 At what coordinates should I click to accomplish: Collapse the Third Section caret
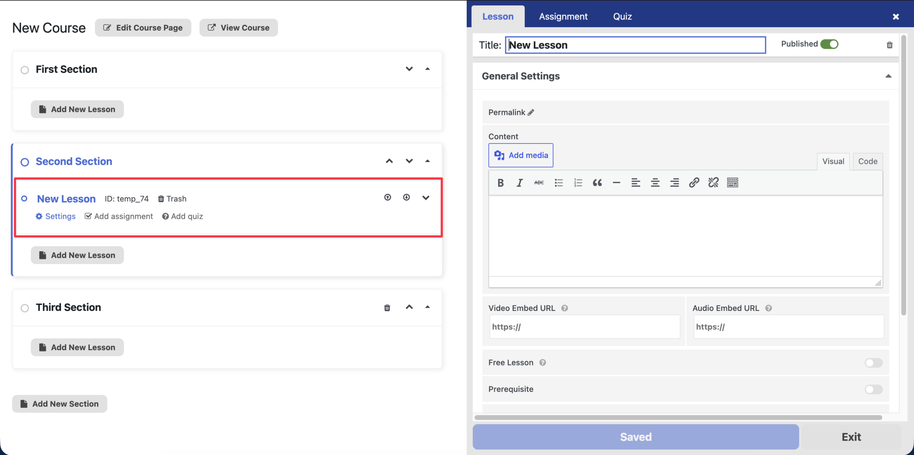[x=427, y=307]
